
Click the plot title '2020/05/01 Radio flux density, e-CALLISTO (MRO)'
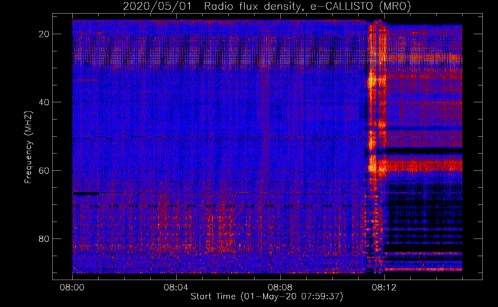tap(267, 6)
